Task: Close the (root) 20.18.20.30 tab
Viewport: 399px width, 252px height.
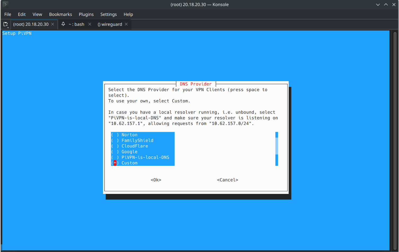Action: [53, 24]
